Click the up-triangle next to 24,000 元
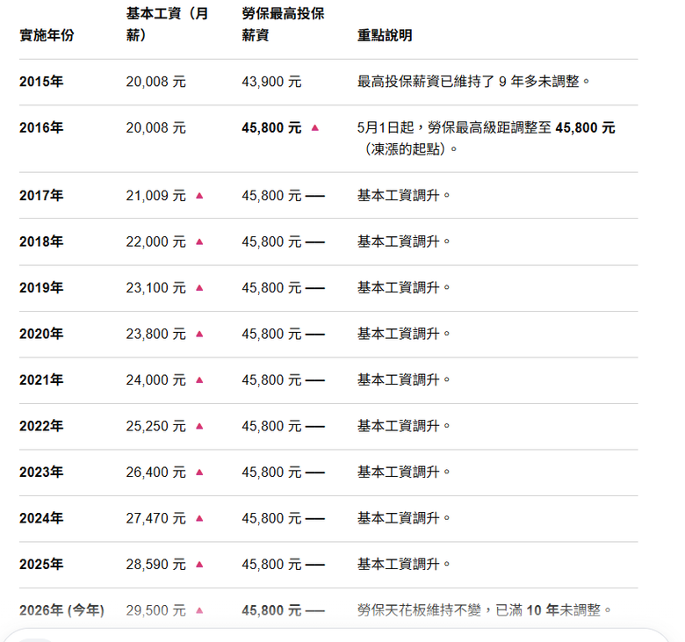Viewport: 685px width, 642px height. point(199,379)
